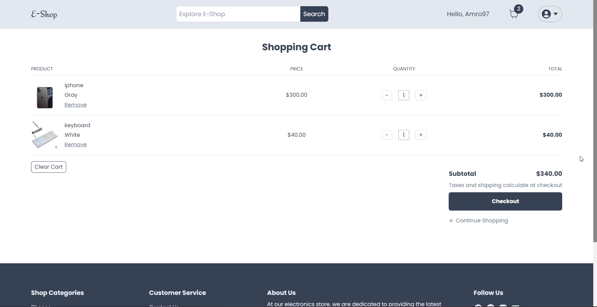
Task: Decrease keyboard quantity with minus button
Action: click(x=387, y=135)
